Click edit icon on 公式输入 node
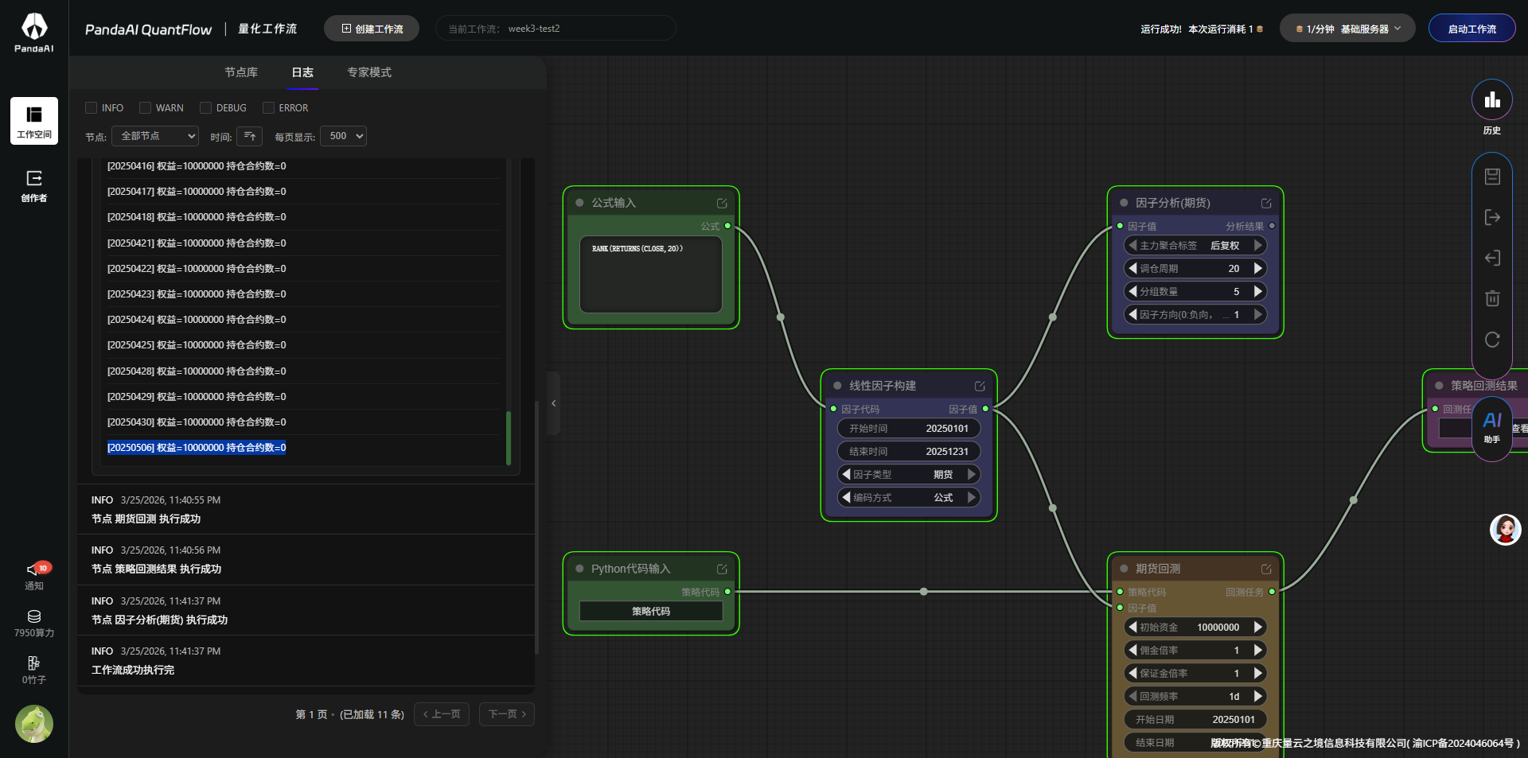This screenshot has height=758, width=1528. [722, 203]
